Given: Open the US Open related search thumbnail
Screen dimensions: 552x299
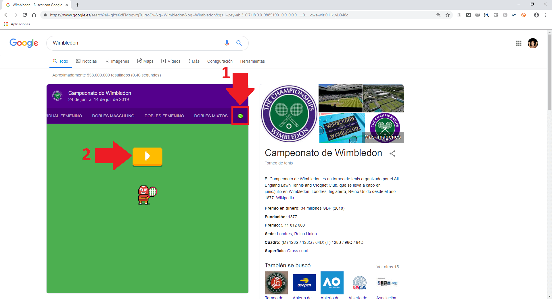Looking at the screenshot, I should tap(304, 283).
